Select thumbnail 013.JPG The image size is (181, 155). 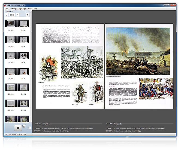tap(11, 39)
